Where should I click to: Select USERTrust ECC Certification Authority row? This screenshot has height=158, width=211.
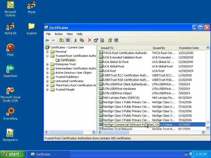[x=152, y=75]
